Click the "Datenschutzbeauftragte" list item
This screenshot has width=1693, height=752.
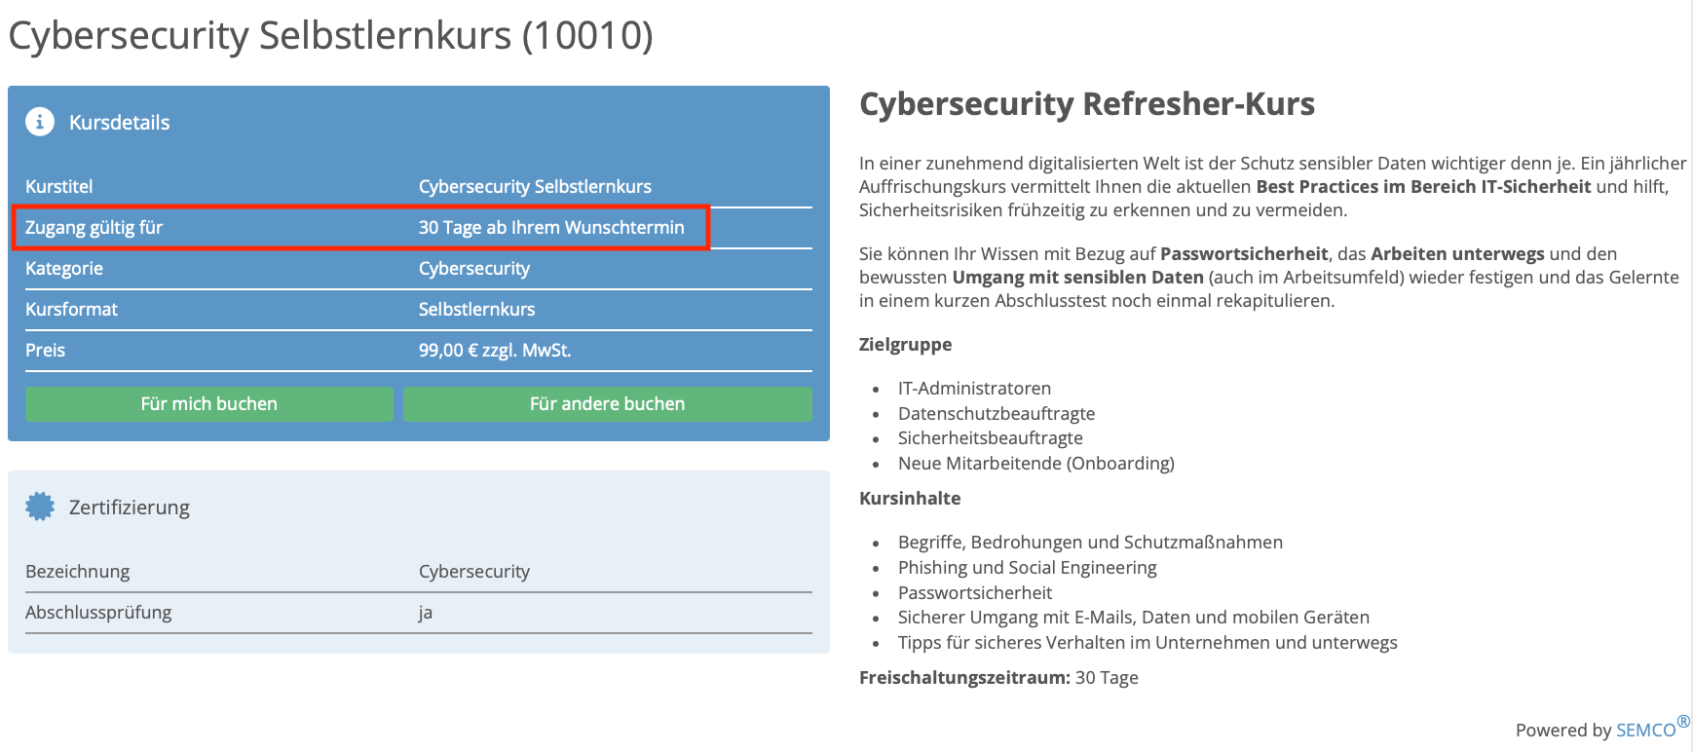(996, 413)
